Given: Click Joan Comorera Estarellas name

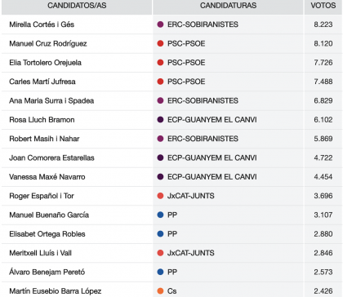Looking at the screenshot, I should (x=51, y=157).
